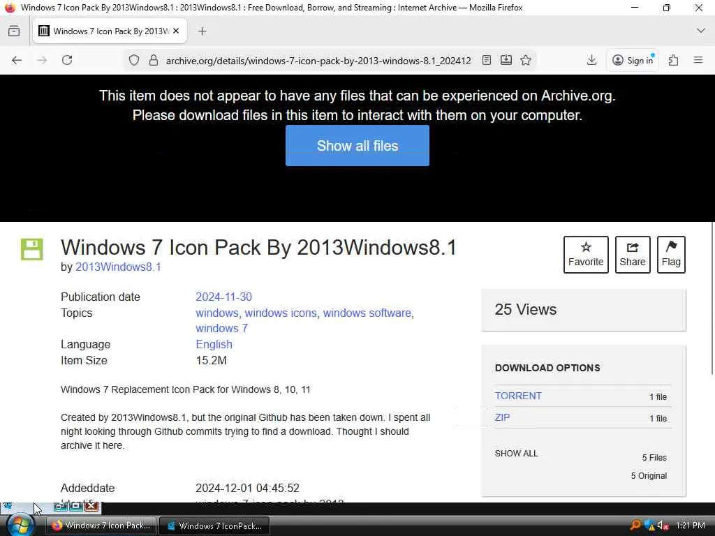
Task: Open uploader 2013Windows8.1 profile link
Action: click(x=118, y=267)
